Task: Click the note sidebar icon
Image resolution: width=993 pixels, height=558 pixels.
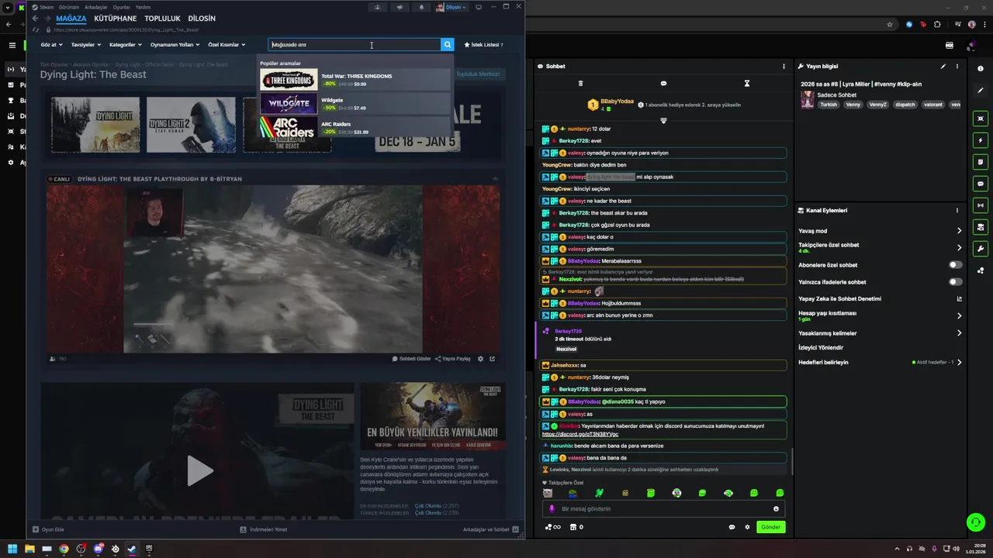Action: tap(981, 162)
